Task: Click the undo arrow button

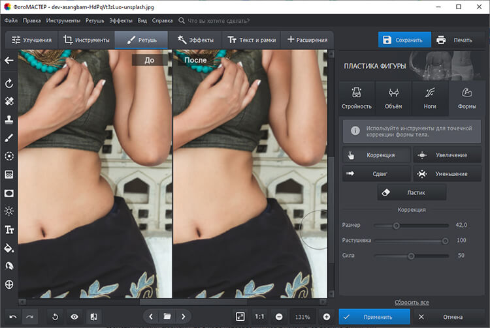Action: point(12,316)
